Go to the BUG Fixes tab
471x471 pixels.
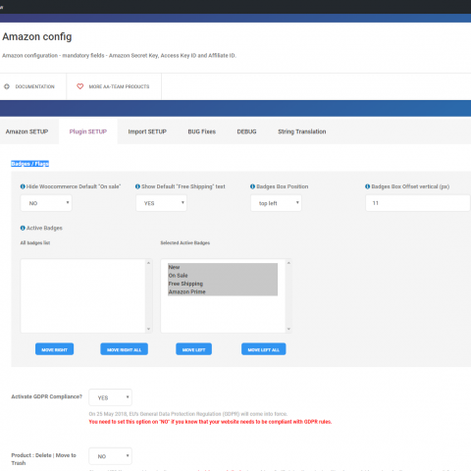(x=202, y=131)
